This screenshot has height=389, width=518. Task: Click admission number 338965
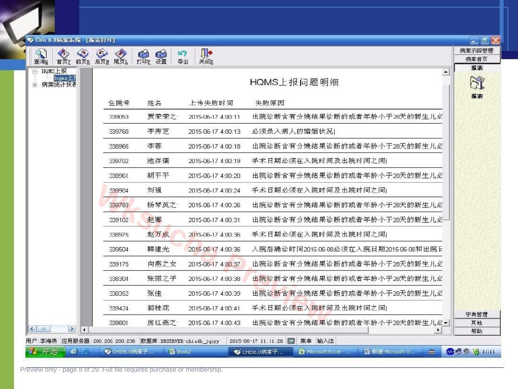119,147
